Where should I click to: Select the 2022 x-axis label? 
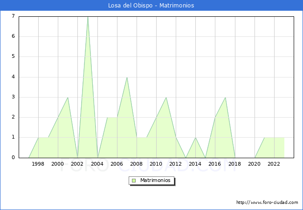(274, 164)
